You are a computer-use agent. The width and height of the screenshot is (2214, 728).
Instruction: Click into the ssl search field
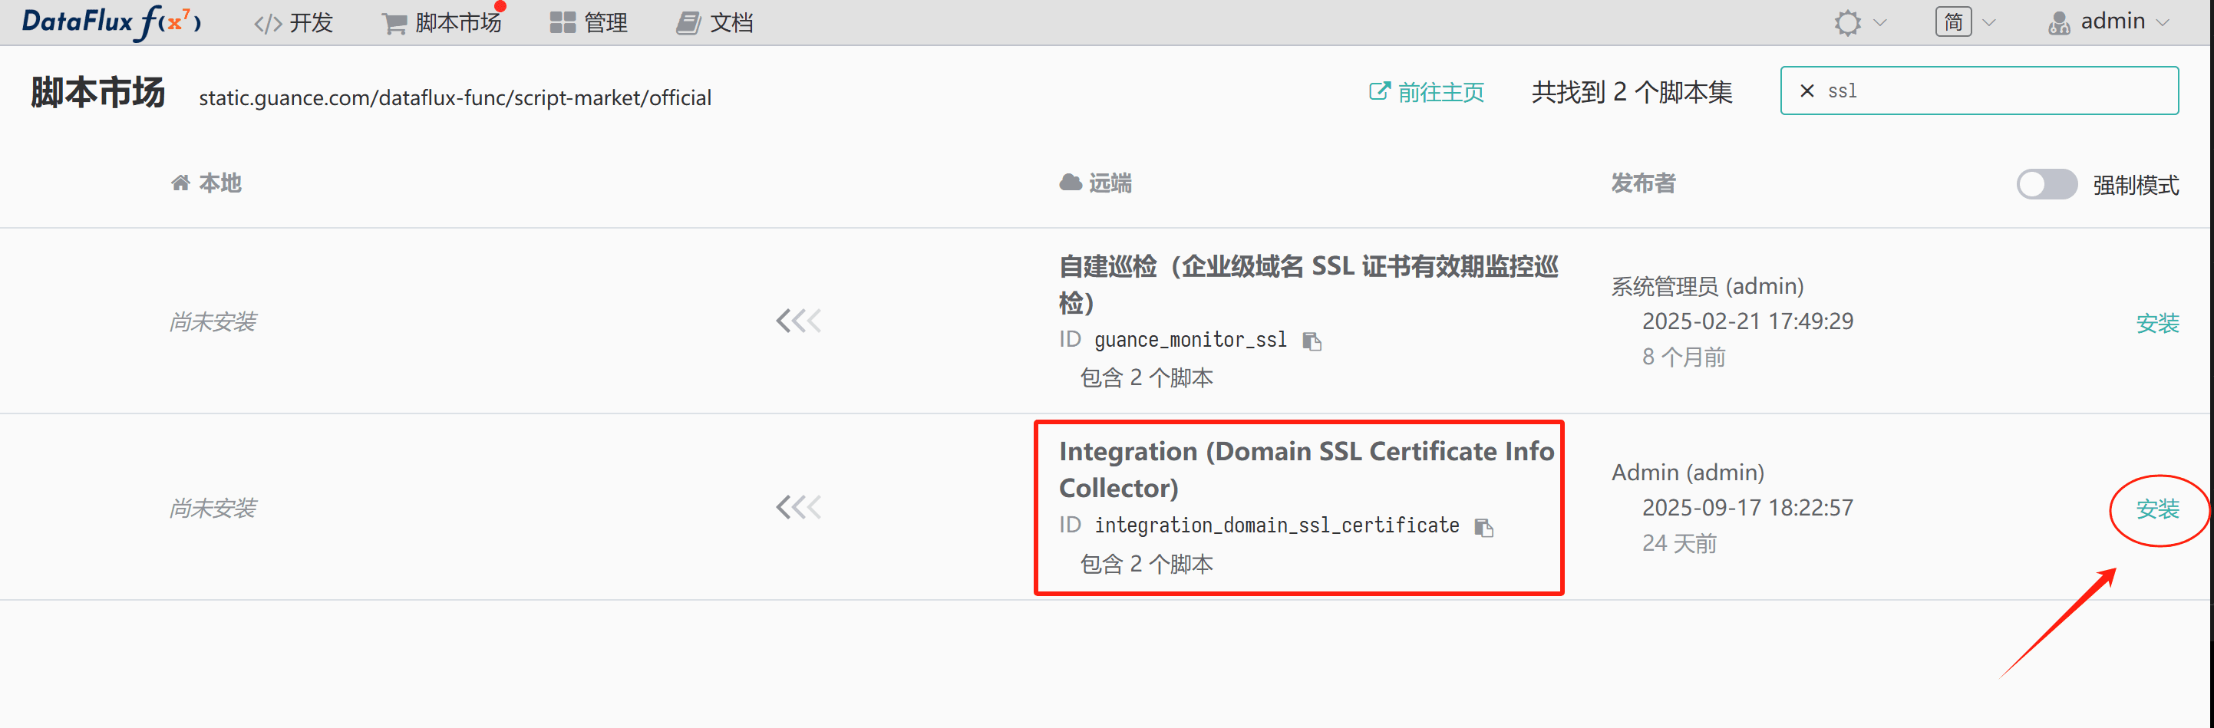pos(1994,91)
